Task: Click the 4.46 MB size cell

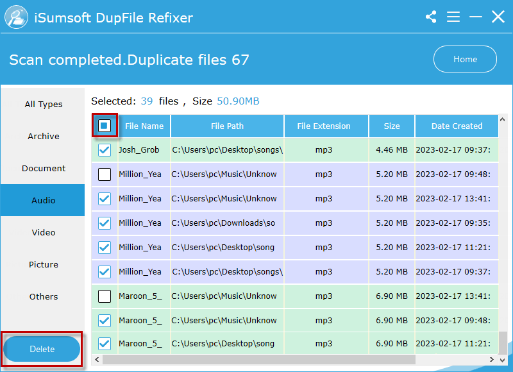Action: [392, 150]
